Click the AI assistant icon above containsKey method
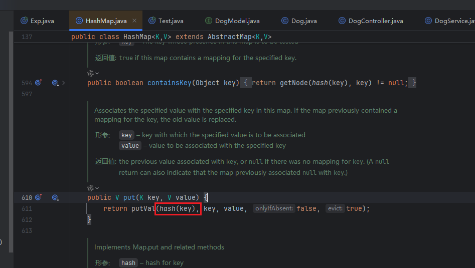 click(x=90, y=73)
